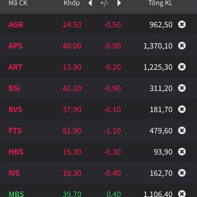Open the FTS stock details

coord(15,131)
